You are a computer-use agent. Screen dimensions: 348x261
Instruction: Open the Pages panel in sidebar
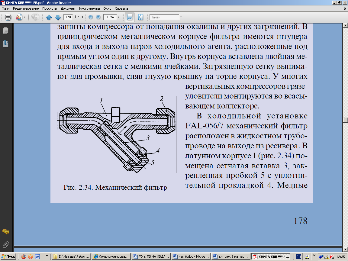(x=6, y=31)
